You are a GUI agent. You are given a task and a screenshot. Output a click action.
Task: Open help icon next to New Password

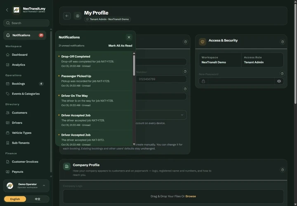(282, 74)
